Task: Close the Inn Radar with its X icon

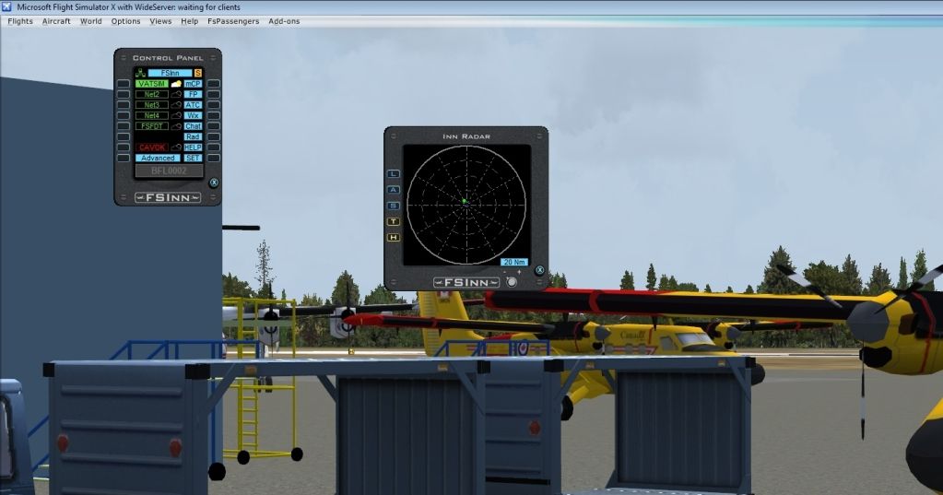Action: click(x=539, y=270)
